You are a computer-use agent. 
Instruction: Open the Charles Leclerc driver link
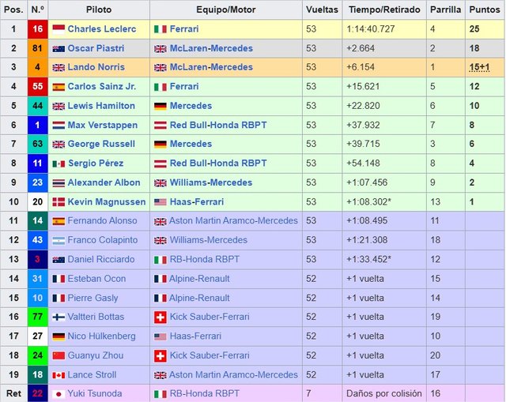(x=102, y=29)
